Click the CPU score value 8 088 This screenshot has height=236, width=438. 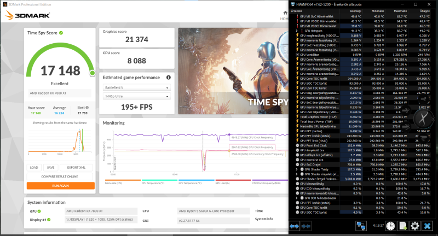(x=136, y=61)
